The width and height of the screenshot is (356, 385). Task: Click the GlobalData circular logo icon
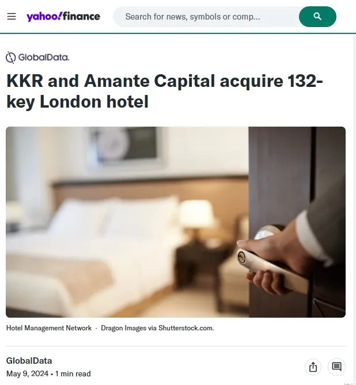[10, 58]
